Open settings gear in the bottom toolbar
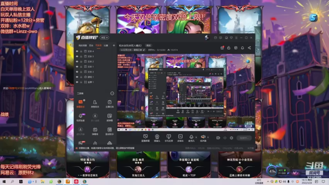The image size is (329, 185). tap(232, 138)
